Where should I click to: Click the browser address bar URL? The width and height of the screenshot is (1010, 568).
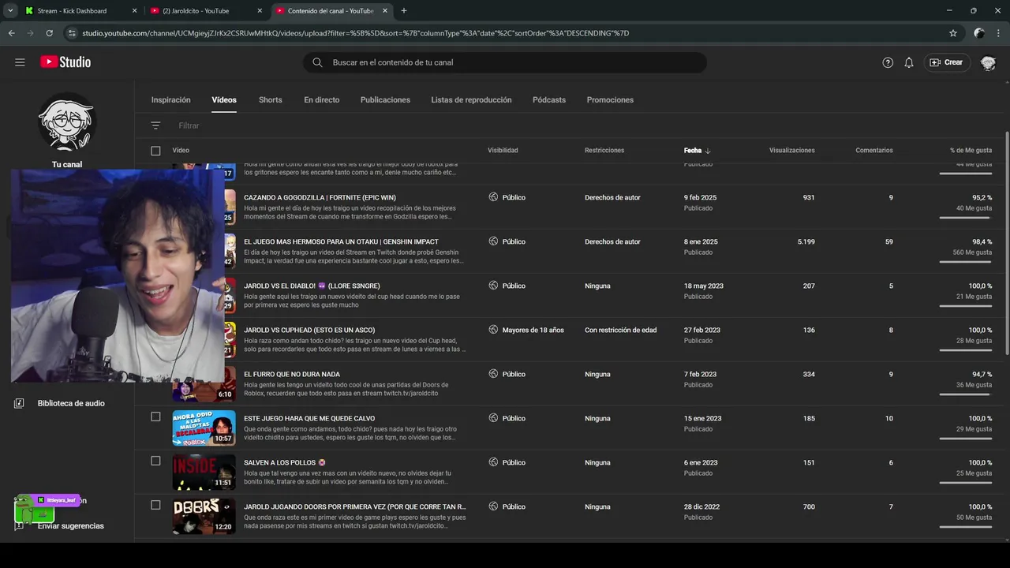click(355, 33)
